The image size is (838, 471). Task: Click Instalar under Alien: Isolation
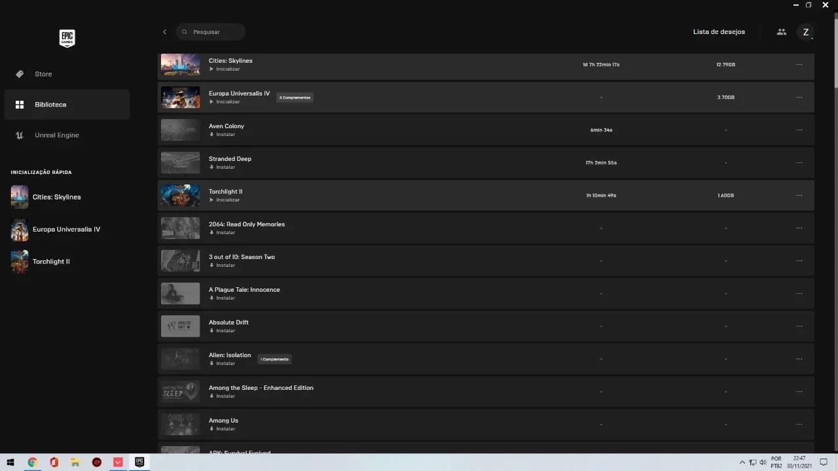(222, 364)
